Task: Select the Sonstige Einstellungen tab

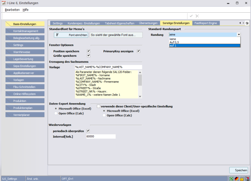Action: click(x=176, y=23)
